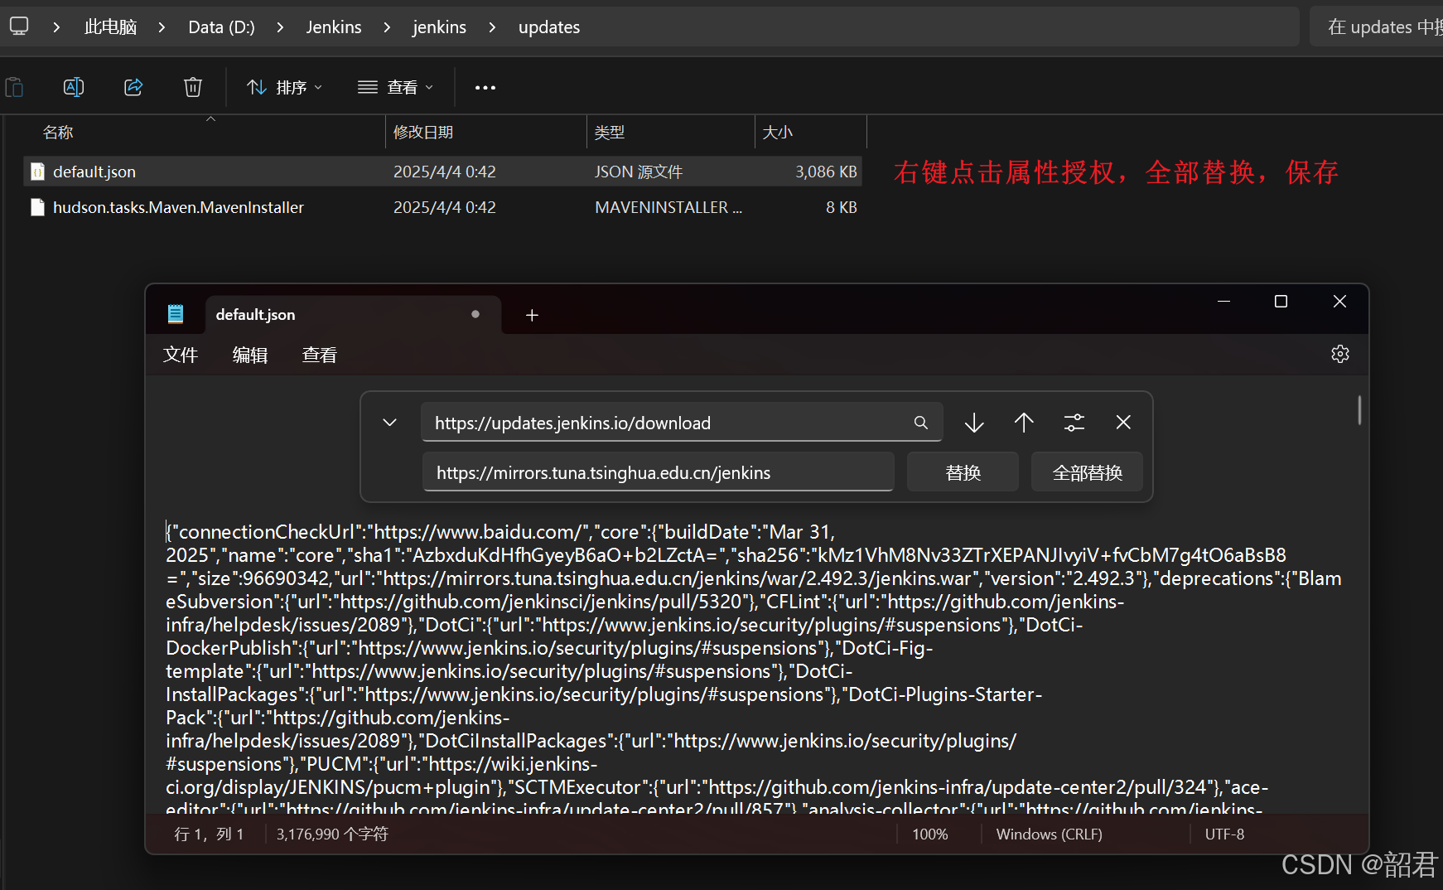This screenshot has height=890, width=1443.
Task: Open Notepad 查看 menu
Action: 320,355
